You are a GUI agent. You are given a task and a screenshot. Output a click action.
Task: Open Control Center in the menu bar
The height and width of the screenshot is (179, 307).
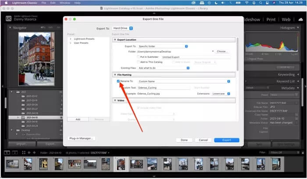tap(267, 3)
